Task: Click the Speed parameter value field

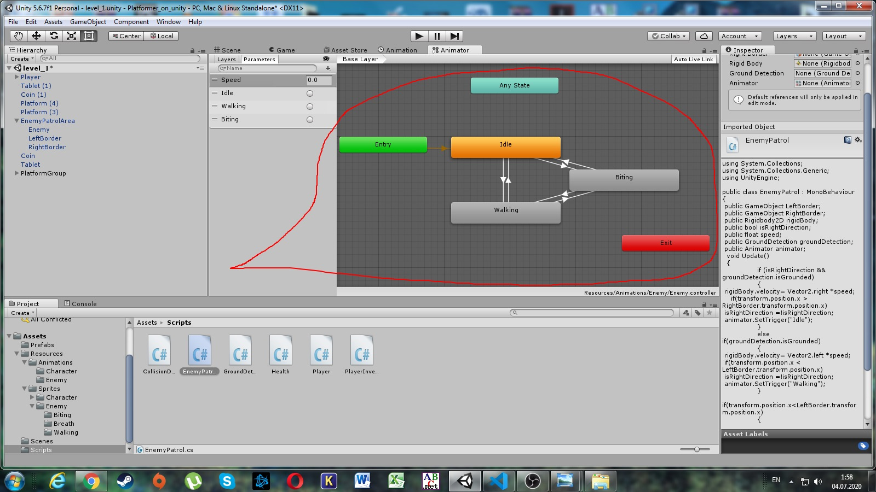Action: 319,80
